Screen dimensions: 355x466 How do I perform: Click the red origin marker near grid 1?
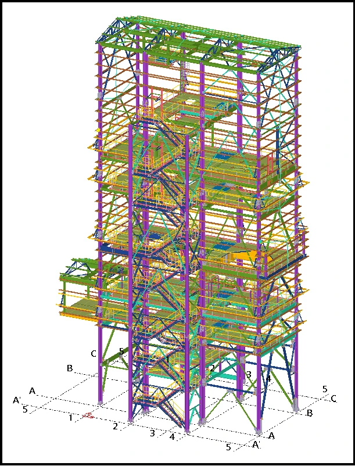(x=88, y=415)
